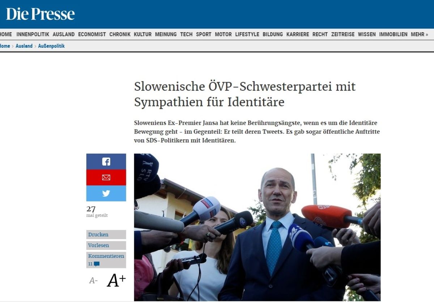Share article via Twitter bird icon
Viewport: 434px width, 302px height.
click(x=106, y=193)
